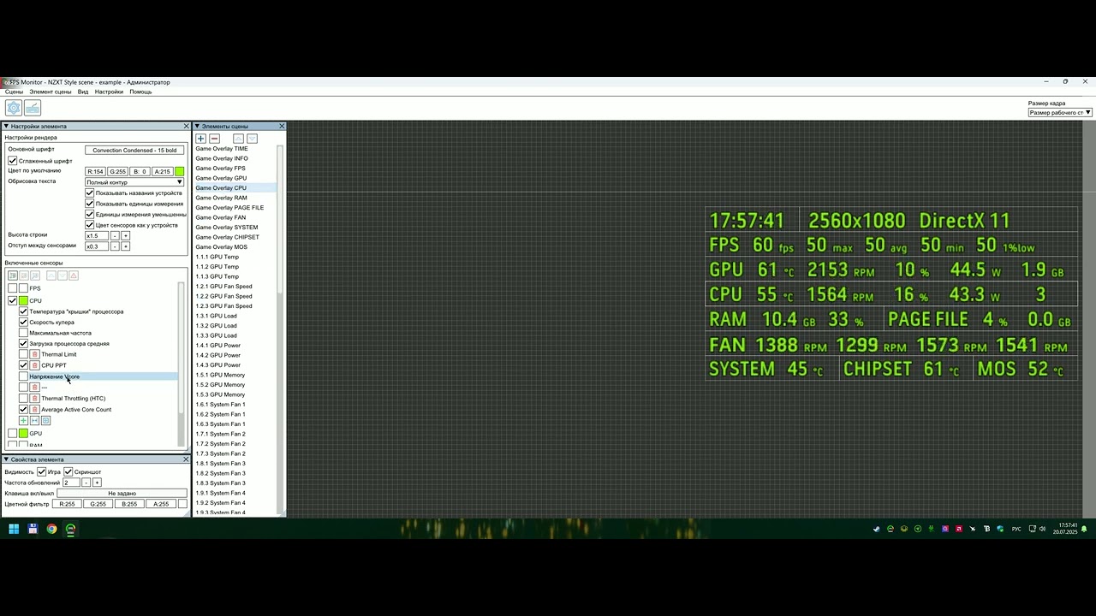
Task: Click the warning triangle icon in sensors toolbar
Action: [x=74, y=275]
